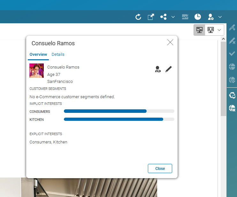
Task: Click the 'IMPLICIT INTERESTS' heading
Action: coord(46,104)
